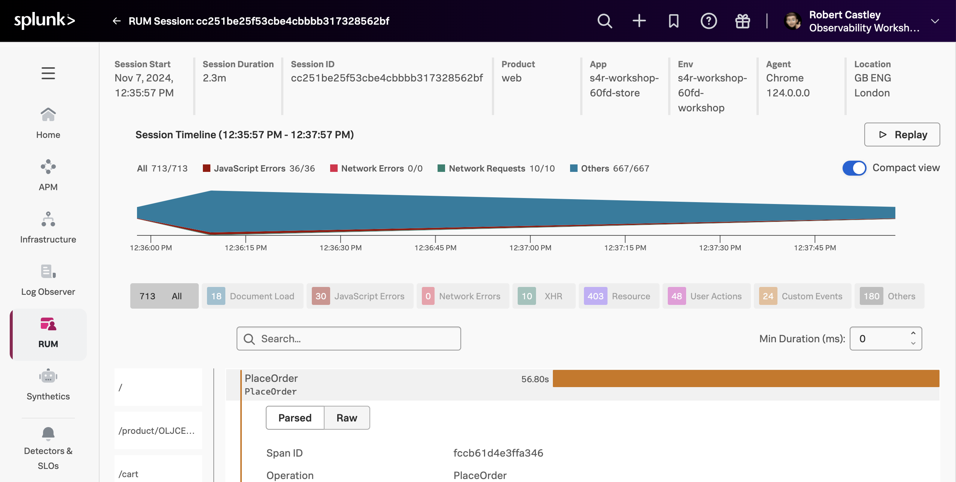Toggle the Compact view switch
This screenshot has height=482, width=956.
coord(854,168)
